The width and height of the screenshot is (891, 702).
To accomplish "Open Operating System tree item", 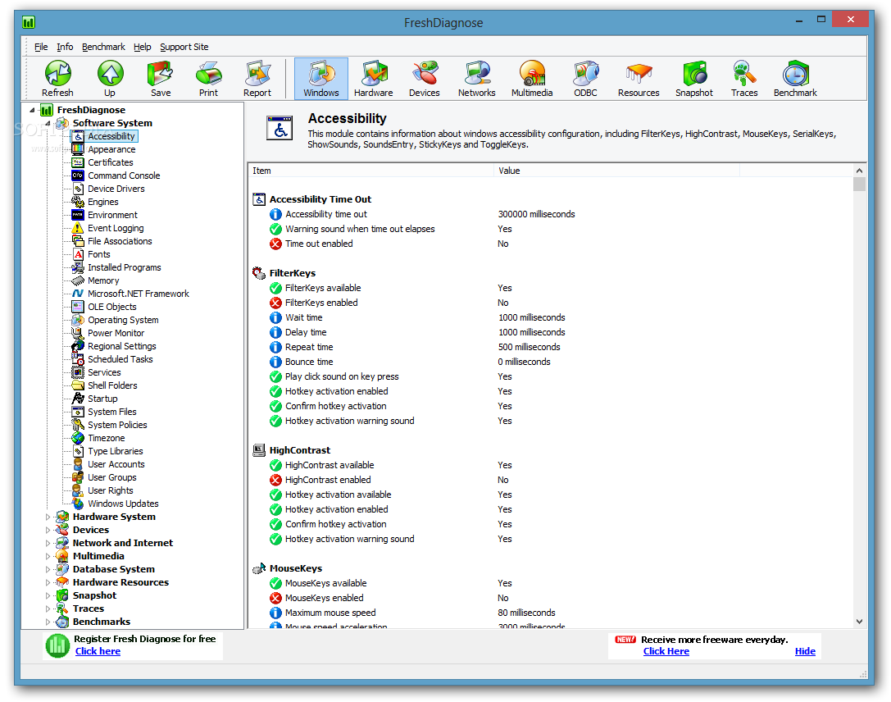I will tap(123, 320).
